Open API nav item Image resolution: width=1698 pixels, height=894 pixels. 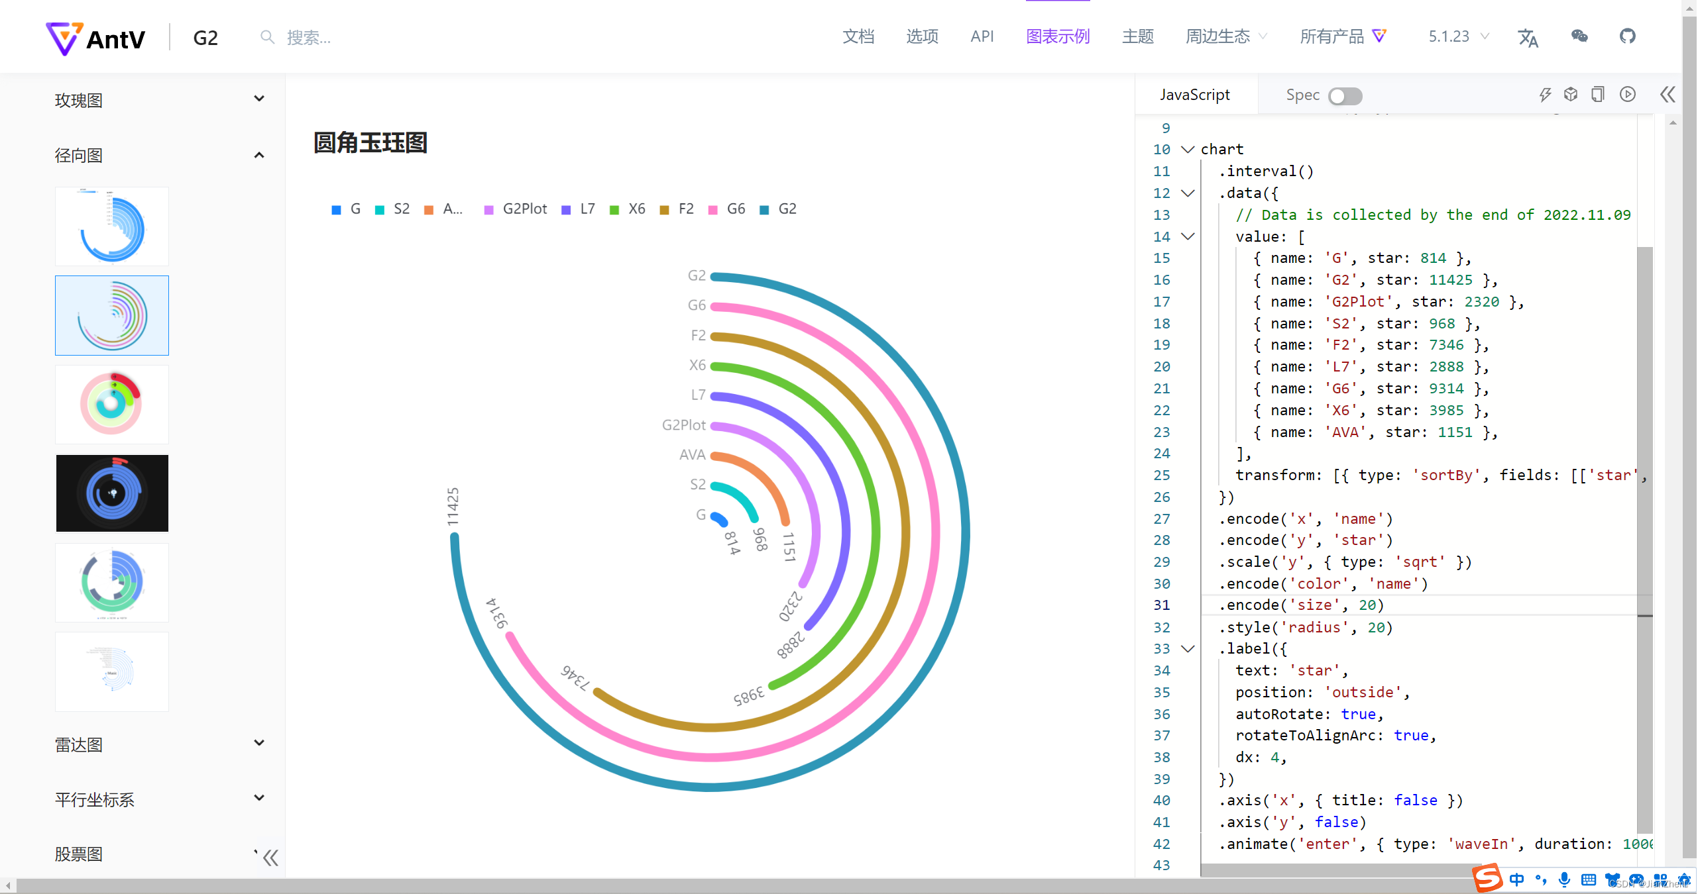pos(982,36)
